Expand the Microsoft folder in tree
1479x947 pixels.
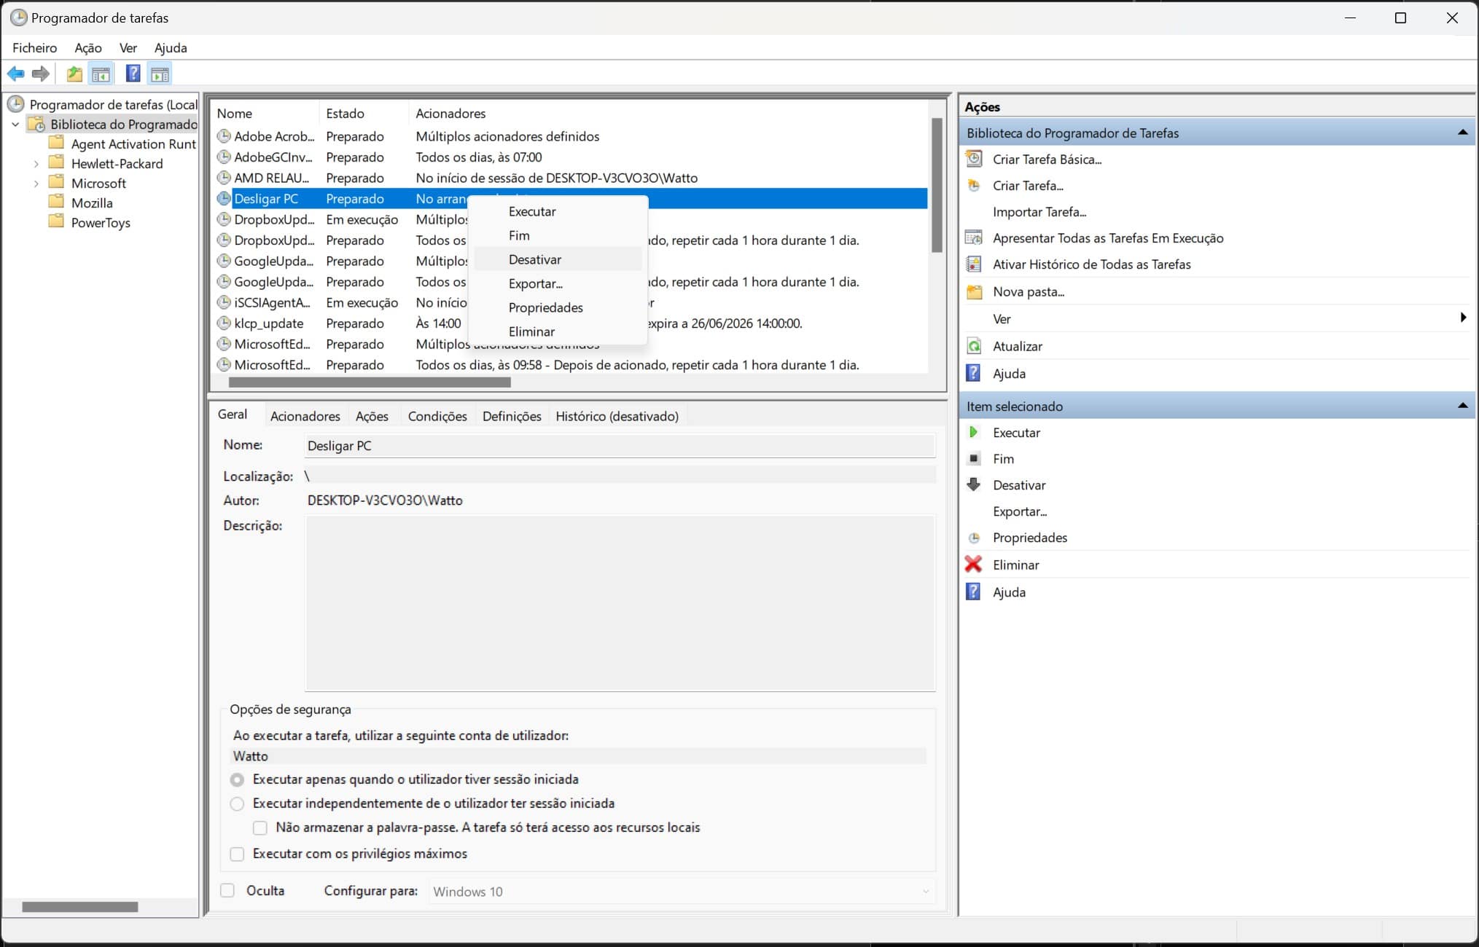click(36, 184)
